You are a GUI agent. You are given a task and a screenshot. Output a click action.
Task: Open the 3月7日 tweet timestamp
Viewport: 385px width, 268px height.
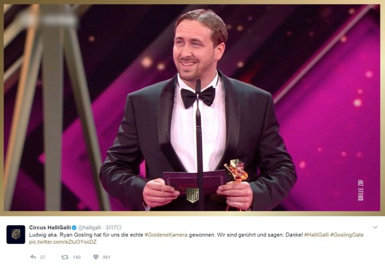pos(113,228)
